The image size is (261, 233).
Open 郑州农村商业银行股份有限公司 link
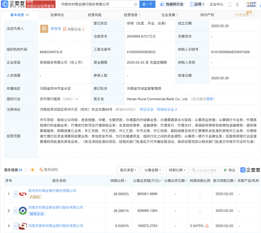click(x=52, y=191)
